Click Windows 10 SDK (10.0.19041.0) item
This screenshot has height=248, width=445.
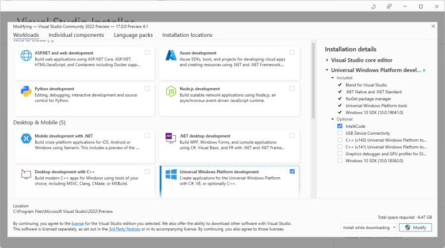click(x=374, y=112)
